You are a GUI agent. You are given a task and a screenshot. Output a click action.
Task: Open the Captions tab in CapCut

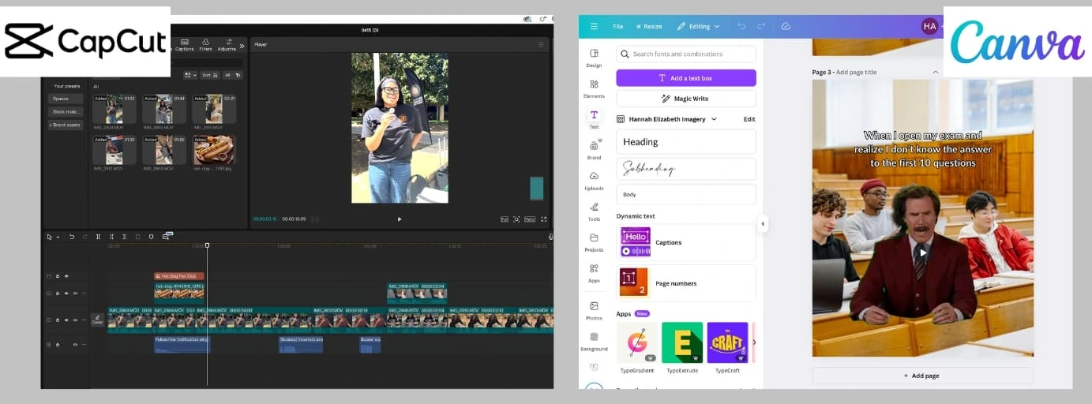pyautogui.click(x=184, y=45)
